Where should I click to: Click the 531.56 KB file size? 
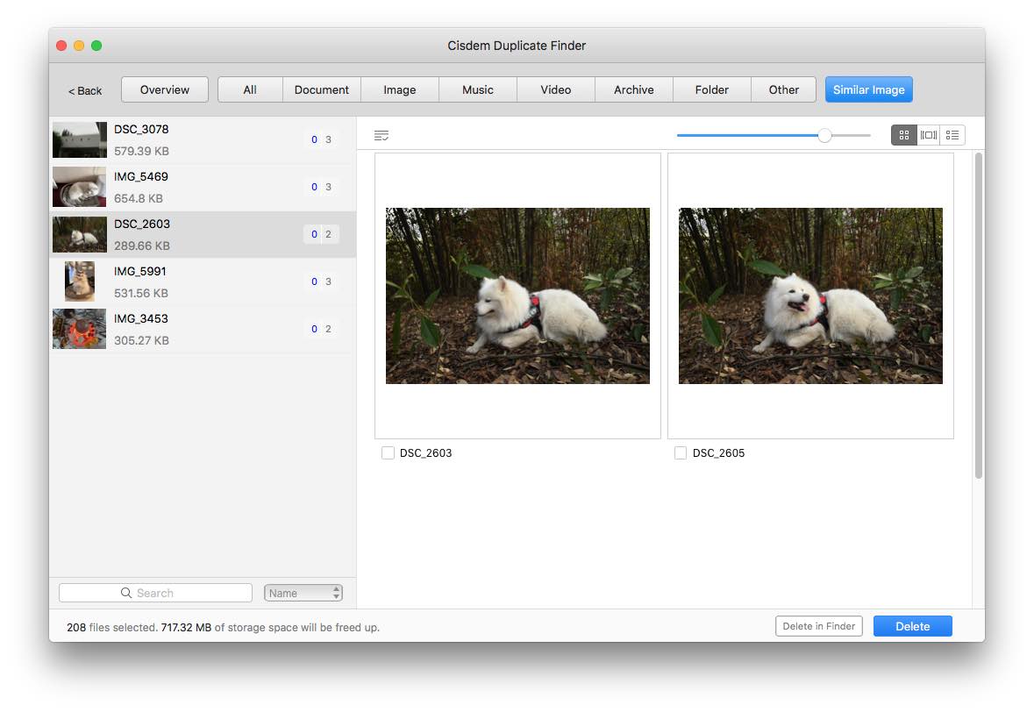click(x=141, y=294)
